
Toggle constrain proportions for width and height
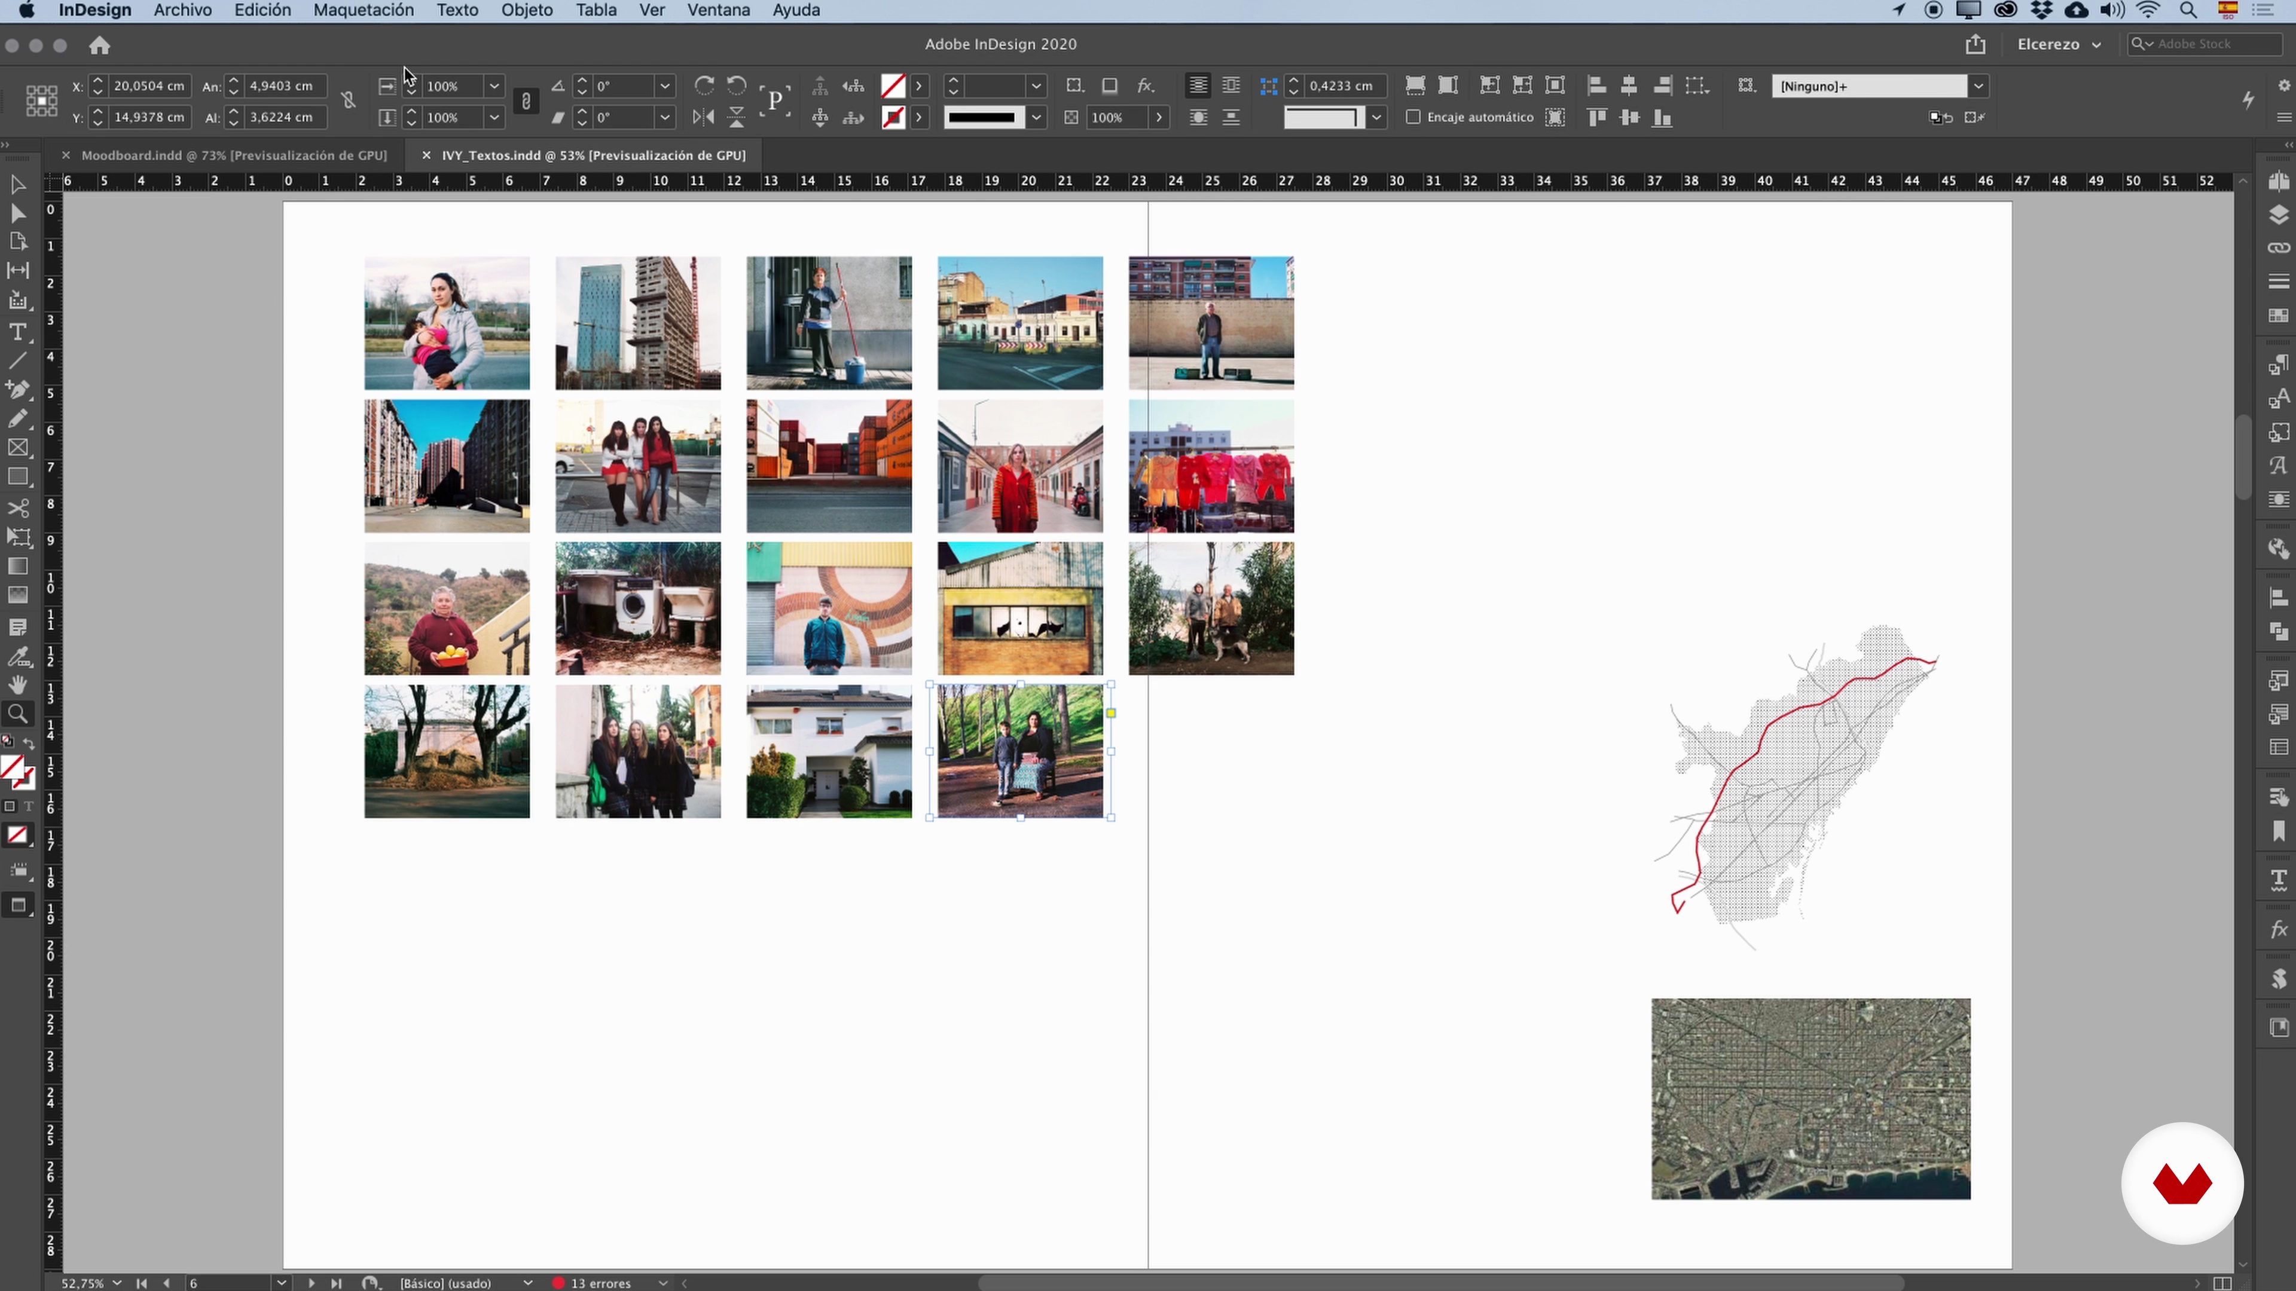349,100
